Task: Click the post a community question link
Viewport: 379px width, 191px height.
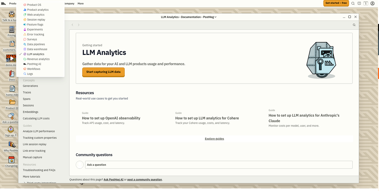Action: [144, 180]
